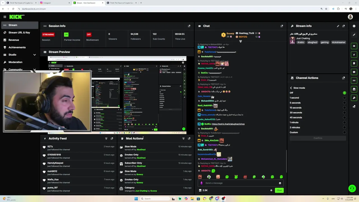Open Windows Start button on taskbar

(x=136, y=199)
